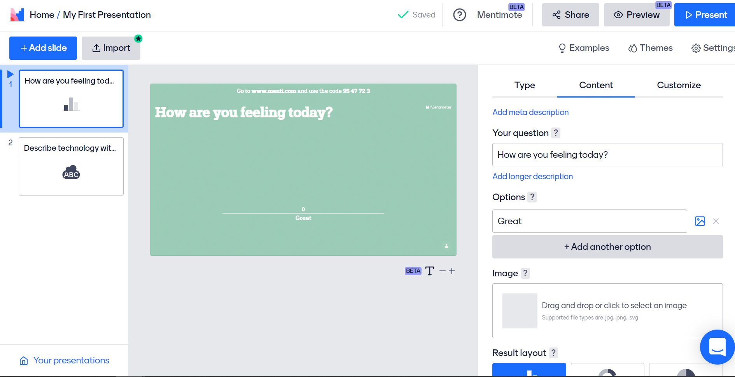Switch to the Customize tab
Viewport: 735px width, 377px height.
click(x=679, y=85)
